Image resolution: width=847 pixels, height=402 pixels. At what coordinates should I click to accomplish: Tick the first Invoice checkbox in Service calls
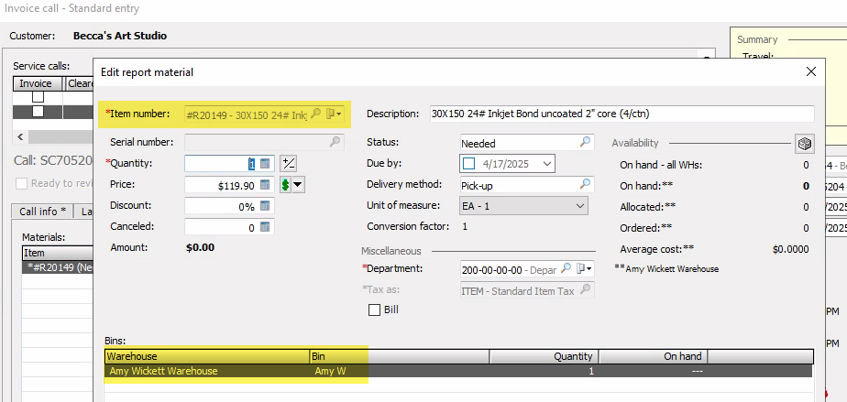pyautogui.click(x=38, y=97)
